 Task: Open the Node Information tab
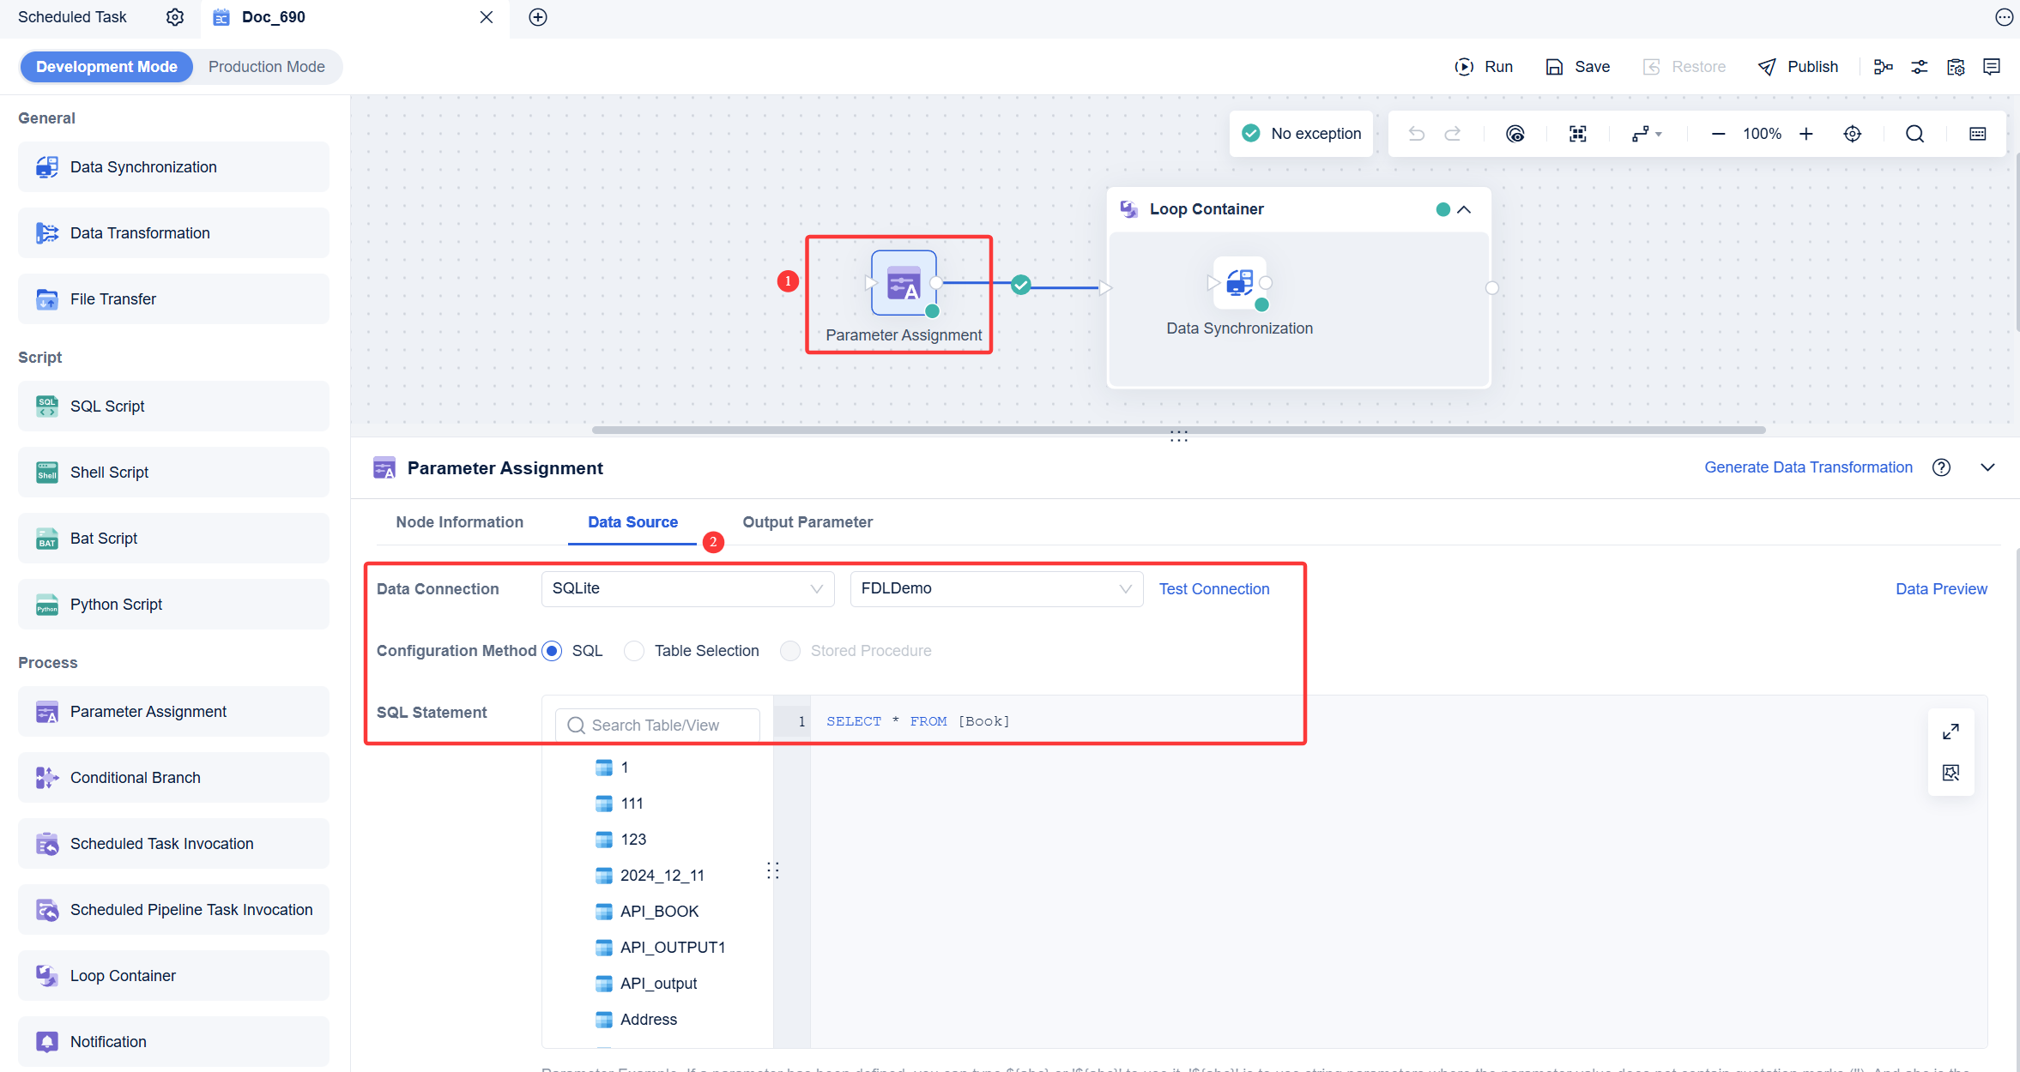[x=459, y=522]
